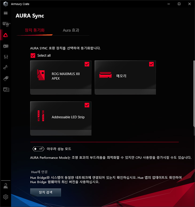Turn on the 아우라 성능 모드 toggle
This screenshot has height=207, width=195.
[38, 149]
